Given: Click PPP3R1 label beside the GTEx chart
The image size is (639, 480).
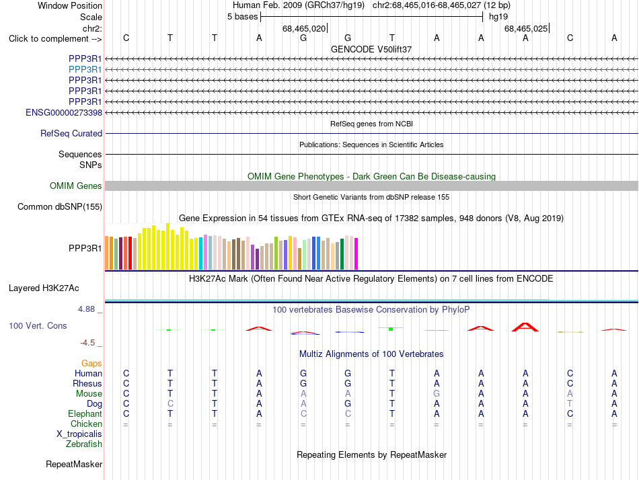Looking at the screenshot, I should (x=85, y=248).
